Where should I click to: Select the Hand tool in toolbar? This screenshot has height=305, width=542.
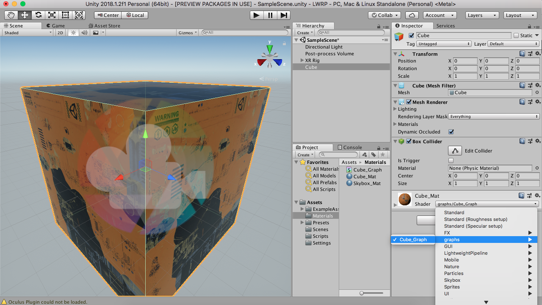11,15
